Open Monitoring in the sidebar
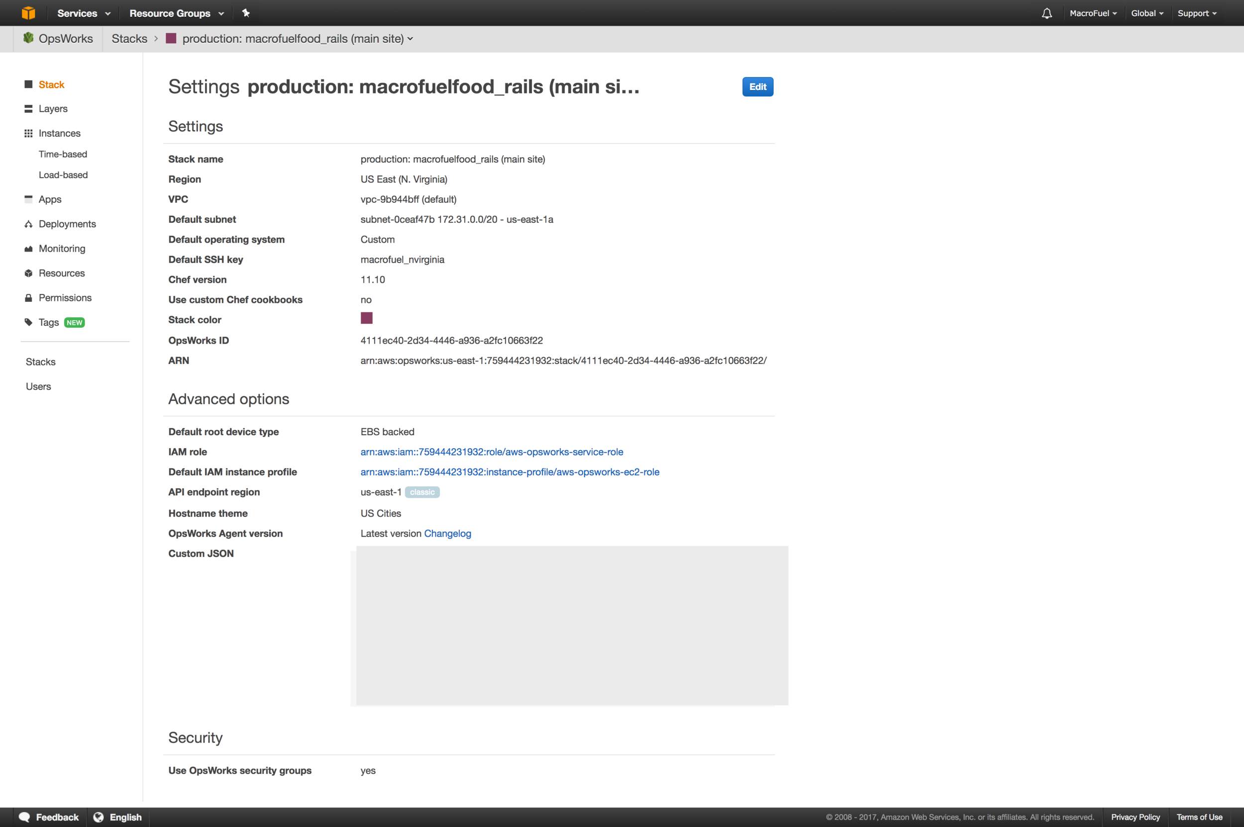1244x827 pixels. point(62,249)
